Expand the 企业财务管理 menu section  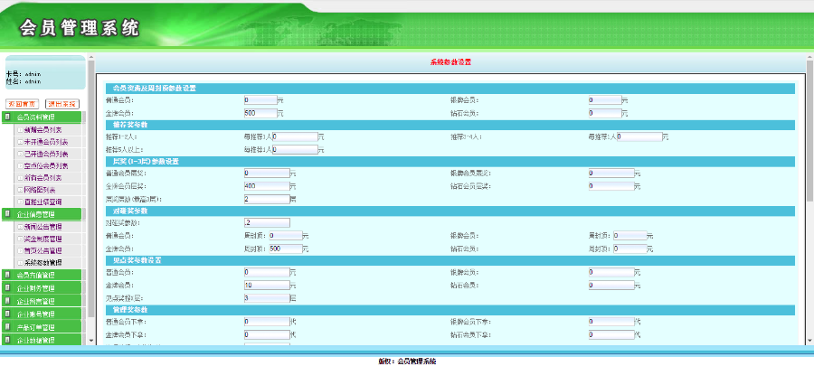click(x=42, y=288)
